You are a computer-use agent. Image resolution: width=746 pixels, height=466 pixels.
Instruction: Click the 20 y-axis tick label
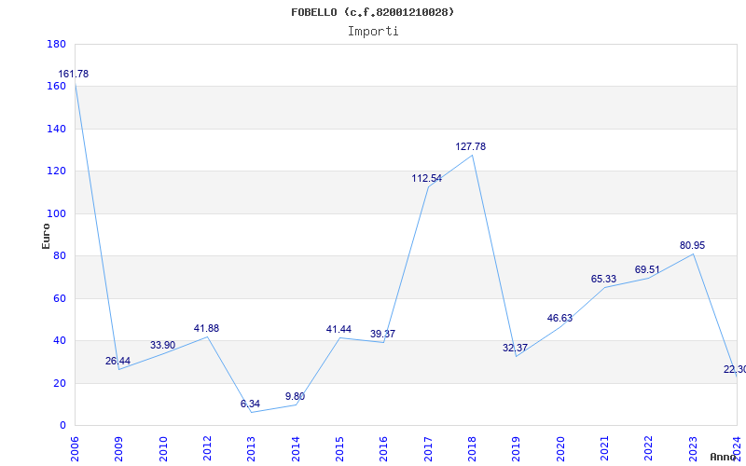tap(60, 383)
